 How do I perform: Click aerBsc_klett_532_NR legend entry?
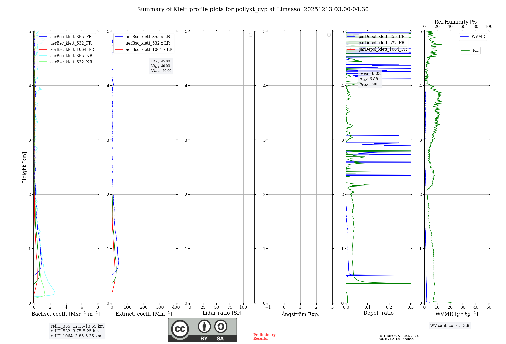[x=71, y=62]
